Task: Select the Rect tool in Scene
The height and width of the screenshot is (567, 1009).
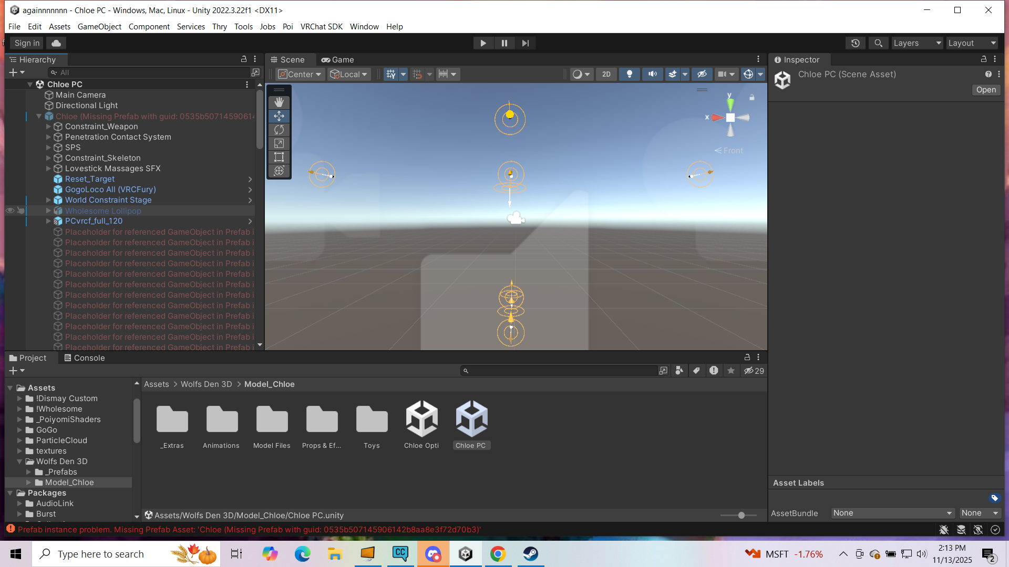Action: (279, 157)
